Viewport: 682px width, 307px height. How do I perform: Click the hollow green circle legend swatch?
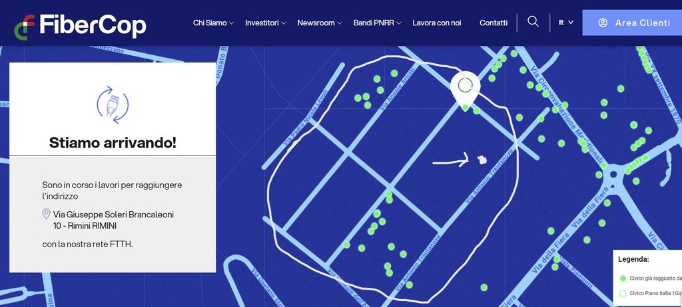623,293
